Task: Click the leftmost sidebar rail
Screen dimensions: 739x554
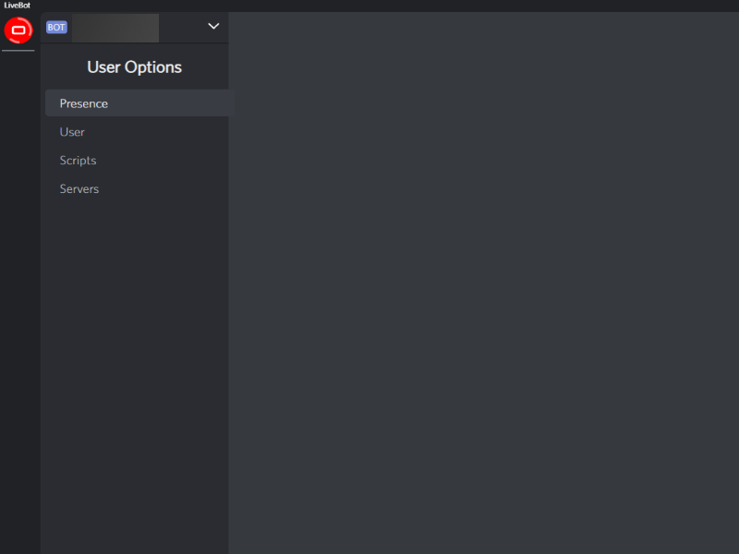Action: (18, 277)
